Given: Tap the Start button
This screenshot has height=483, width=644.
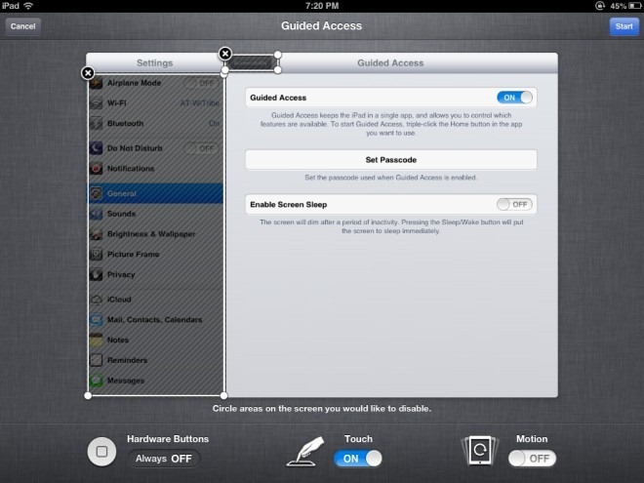Looking at the screenshot, I should pos(624,26).
